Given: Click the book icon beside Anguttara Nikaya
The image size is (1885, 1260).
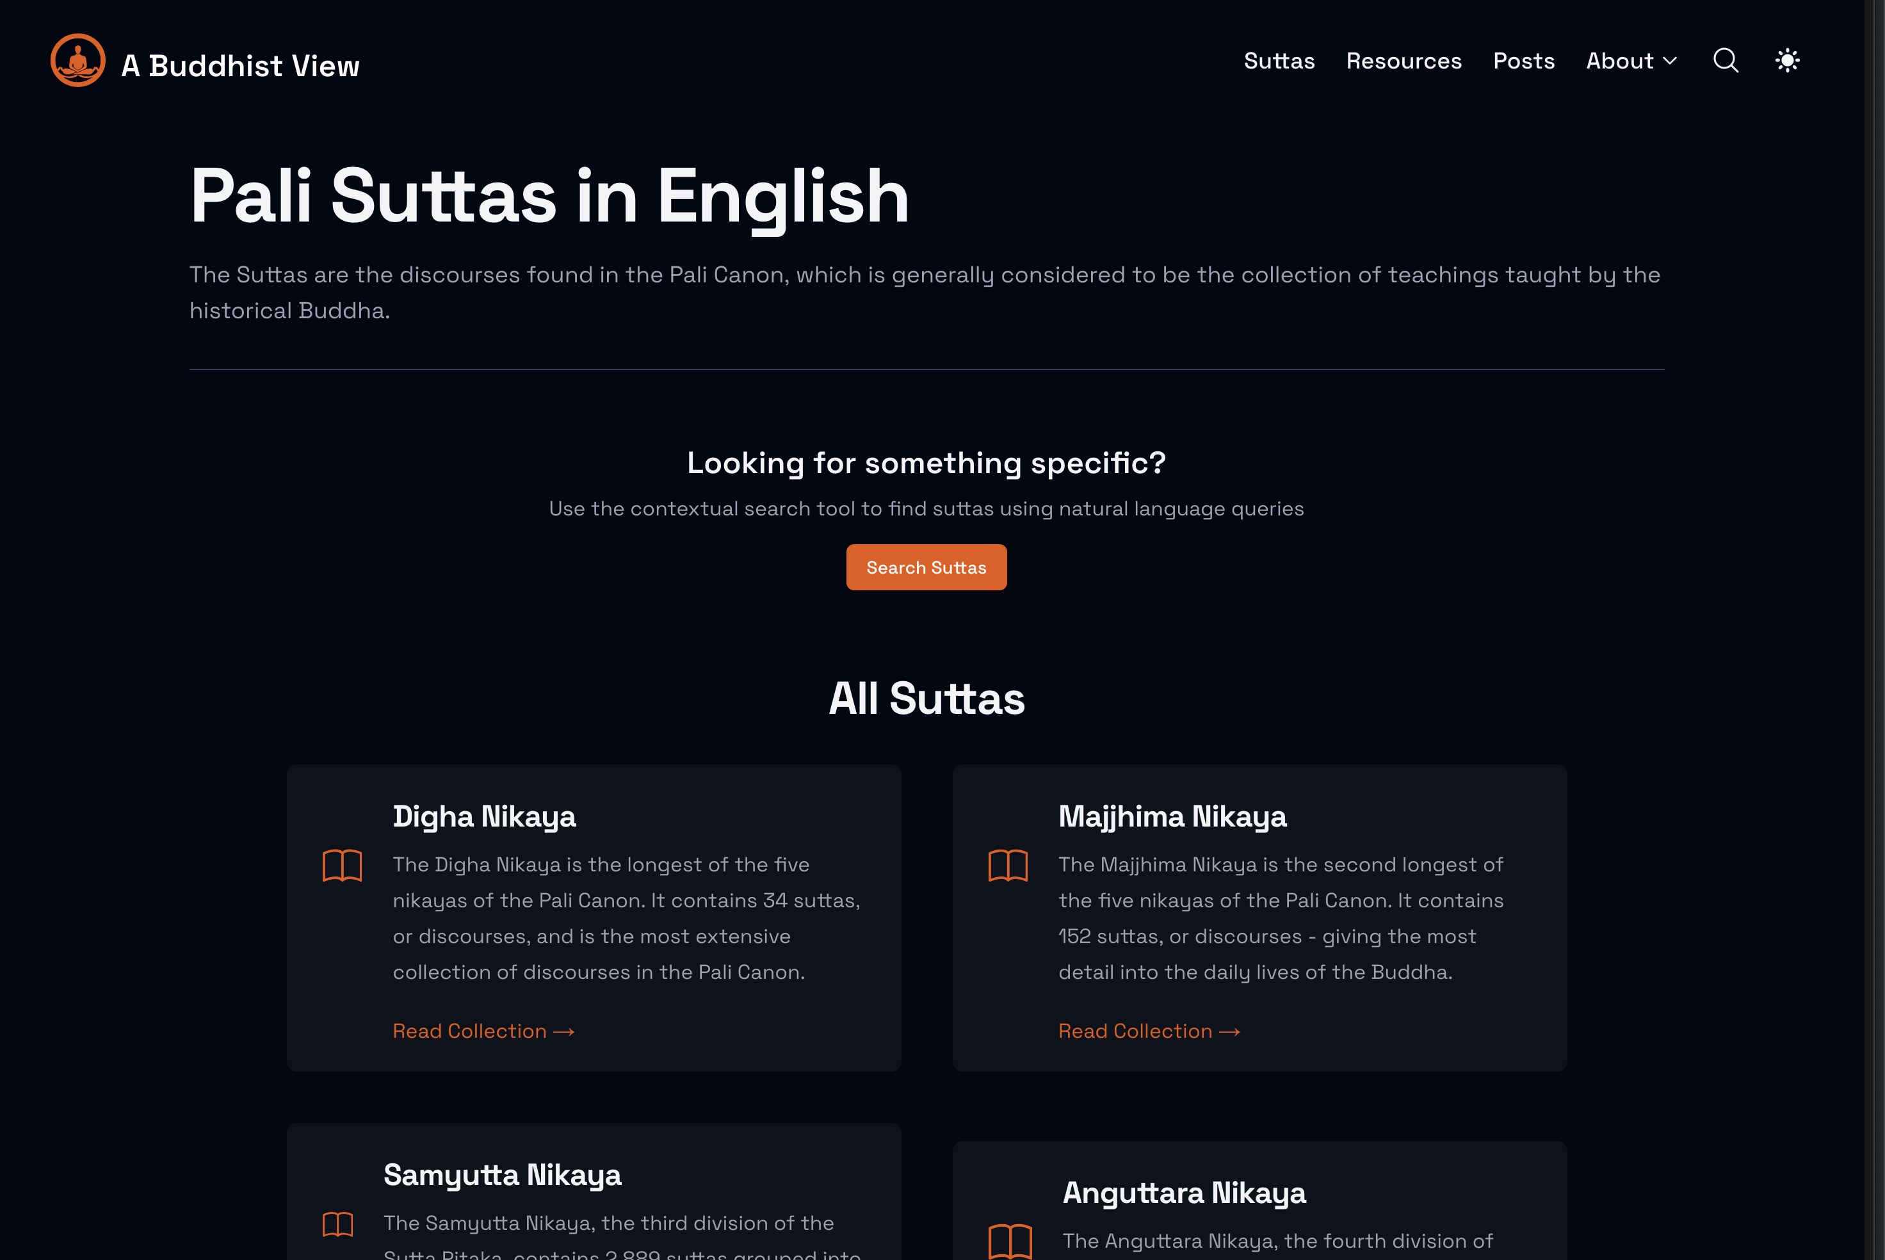Looking at the screenshot, I should (1011, 1241).
